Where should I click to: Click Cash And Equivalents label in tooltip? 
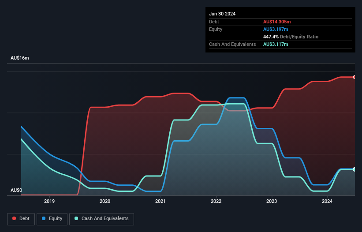coord(232,44)
